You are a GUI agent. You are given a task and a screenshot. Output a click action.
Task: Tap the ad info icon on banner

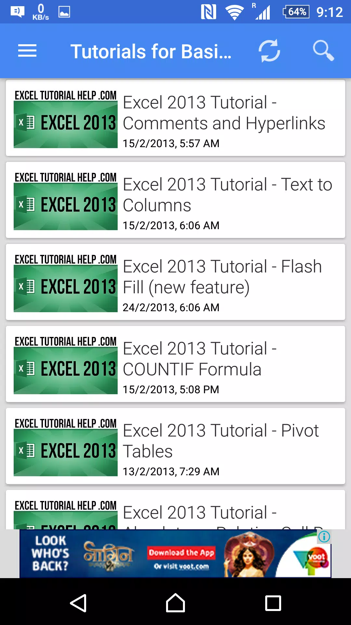(x=324, y=536)
